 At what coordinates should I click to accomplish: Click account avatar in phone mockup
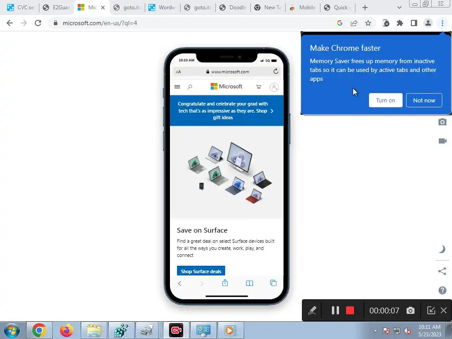pos(274,87)
